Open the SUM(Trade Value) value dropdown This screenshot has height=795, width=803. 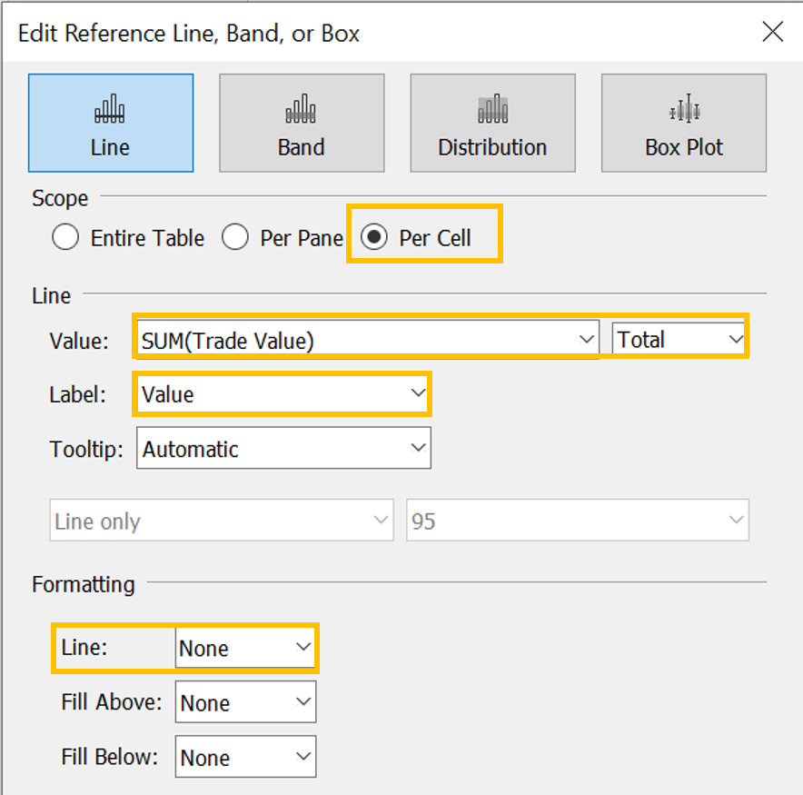point(366,340)
